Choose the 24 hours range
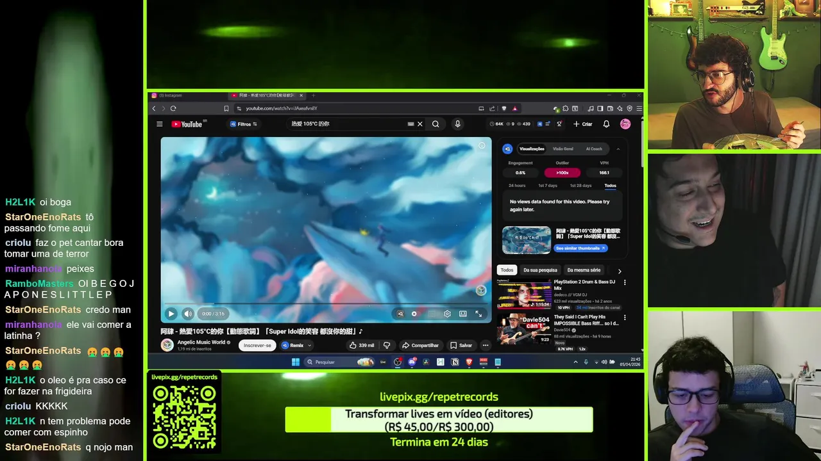The image size is (821, 461). [517, 186]
